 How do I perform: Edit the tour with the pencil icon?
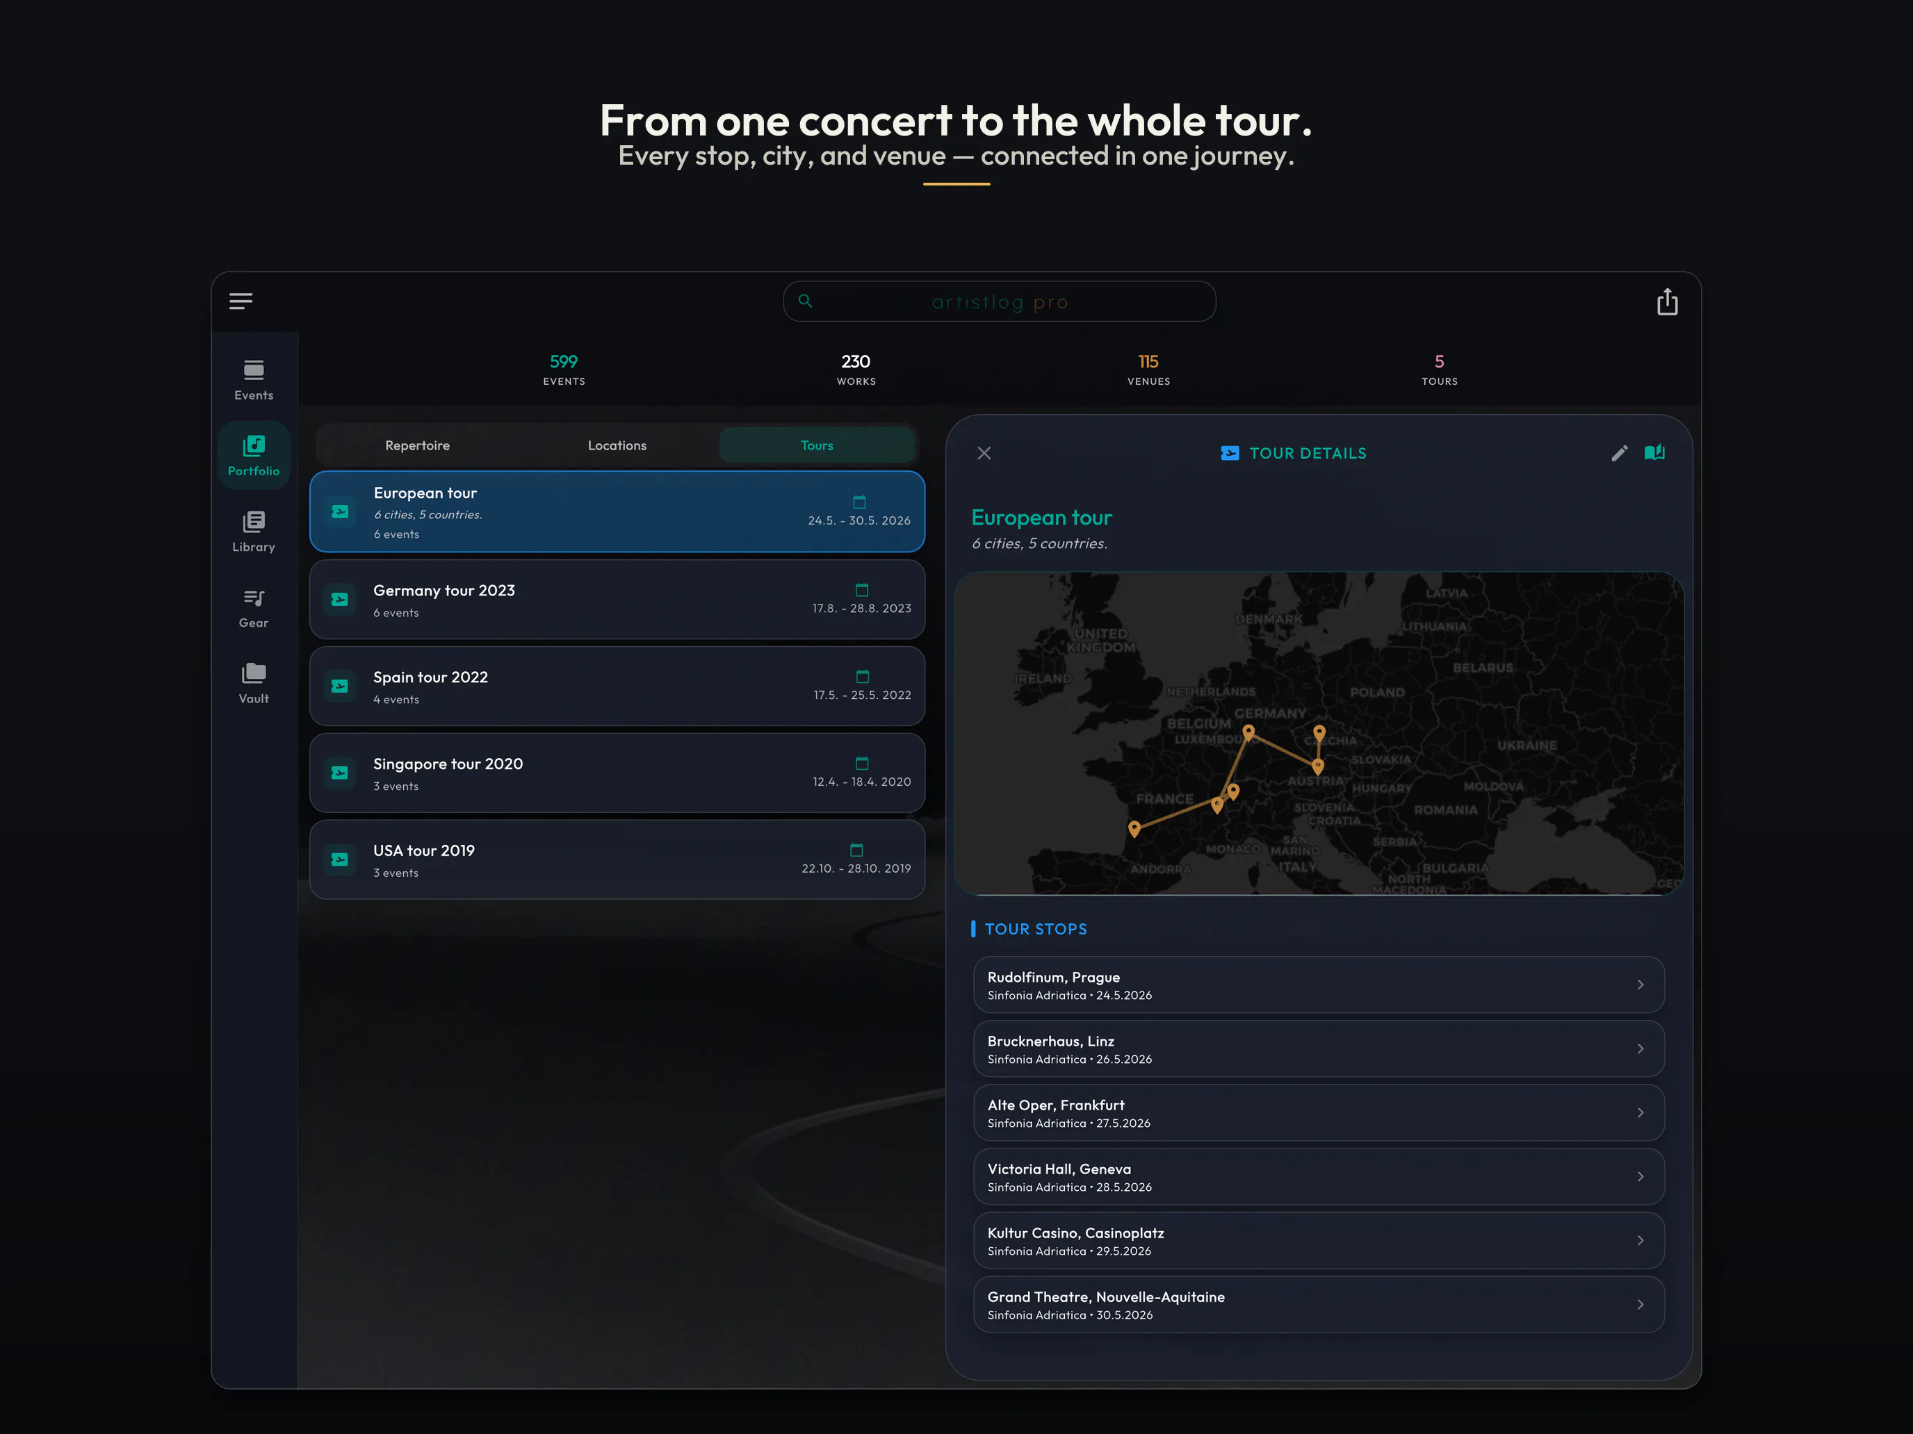pos(1619,453)
